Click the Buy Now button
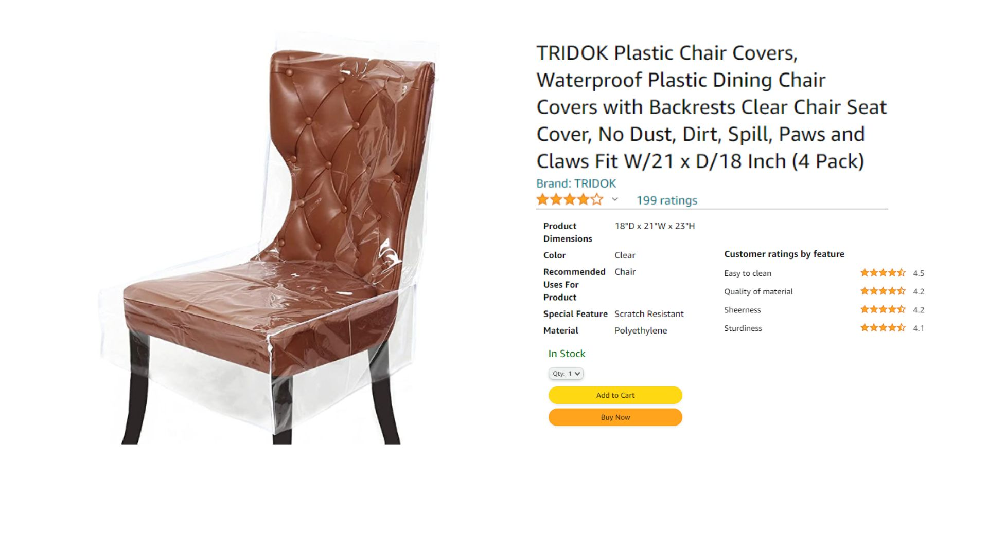The height and width of the screenshot is (555, 988). pyautogui.click(x=615, y=417)
